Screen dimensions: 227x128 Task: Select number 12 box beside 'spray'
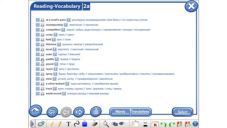coord(38,74)
